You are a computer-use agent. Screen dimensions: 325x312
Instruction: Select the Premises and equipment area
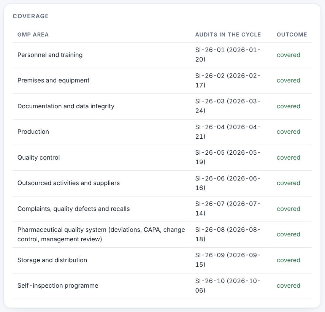[x=53, y=81]
